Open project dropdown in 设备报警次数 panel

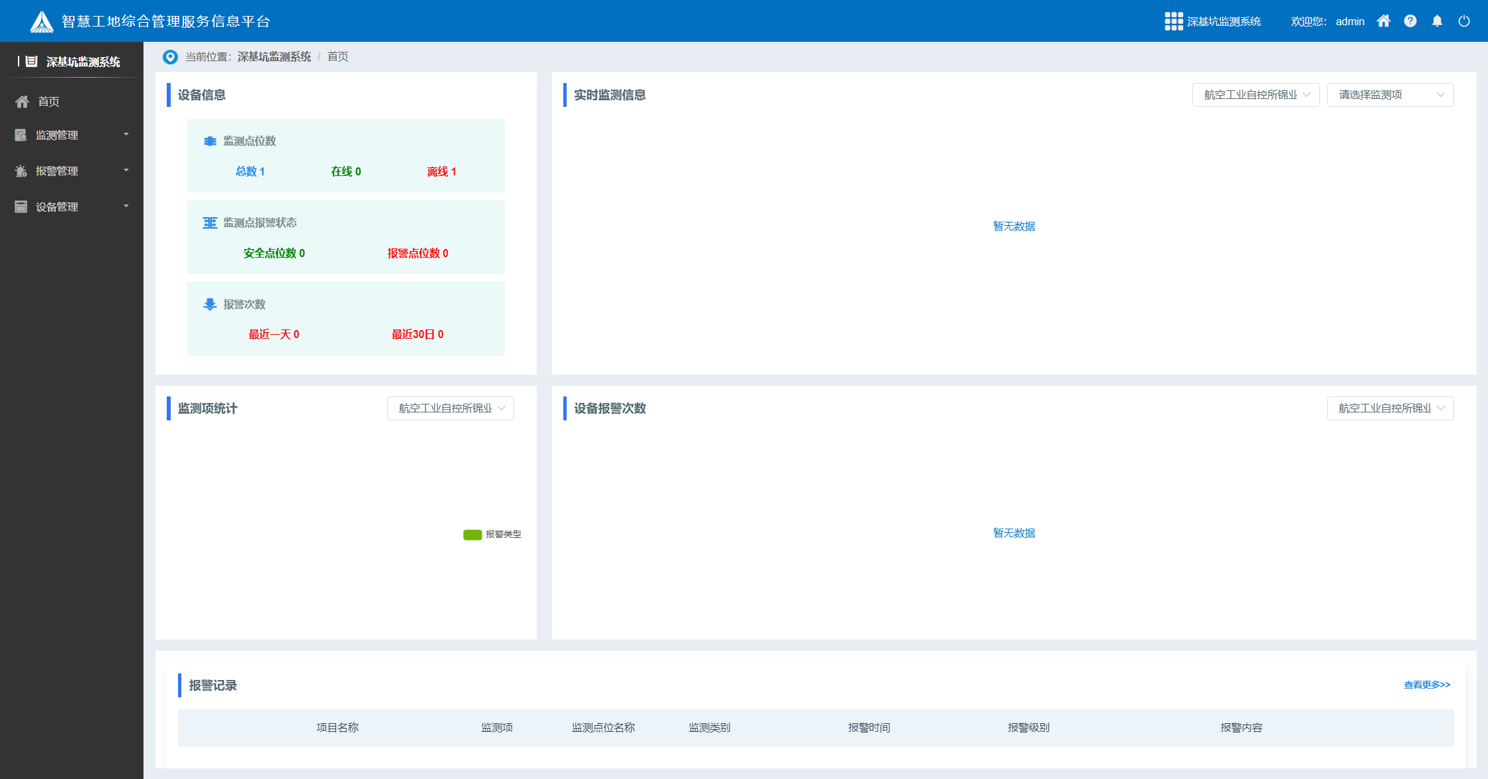click(x=1390, y=408)
